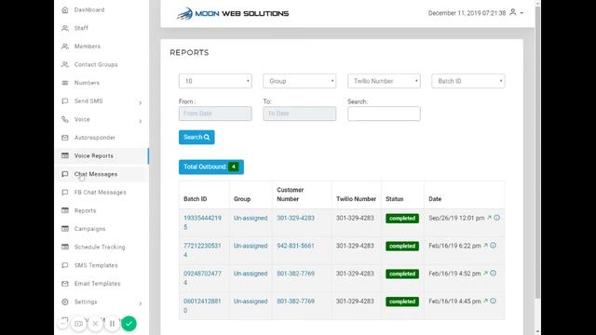The image size is (596, 335).
Task: Click the user profile icon
Action: coord(513,12)
